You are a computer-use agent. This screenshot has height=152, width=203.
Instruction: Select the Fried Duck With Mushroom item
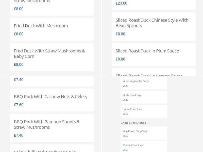[x=41, y=26]
